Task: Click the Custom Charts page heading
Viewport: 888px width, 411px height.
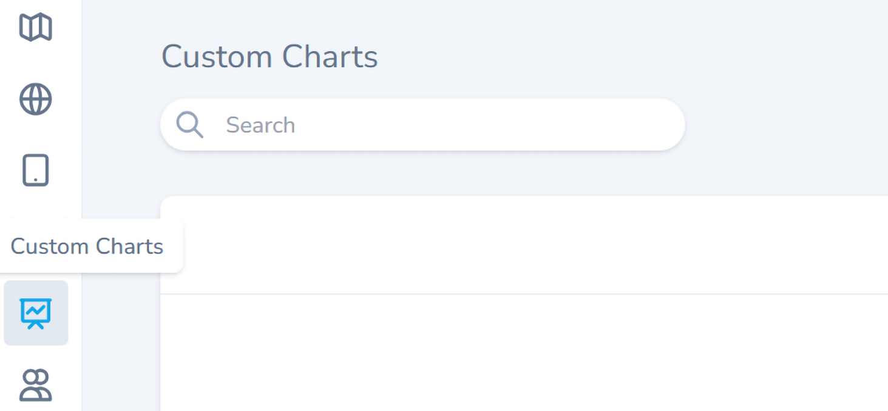Action: click(x=269, y=57)
